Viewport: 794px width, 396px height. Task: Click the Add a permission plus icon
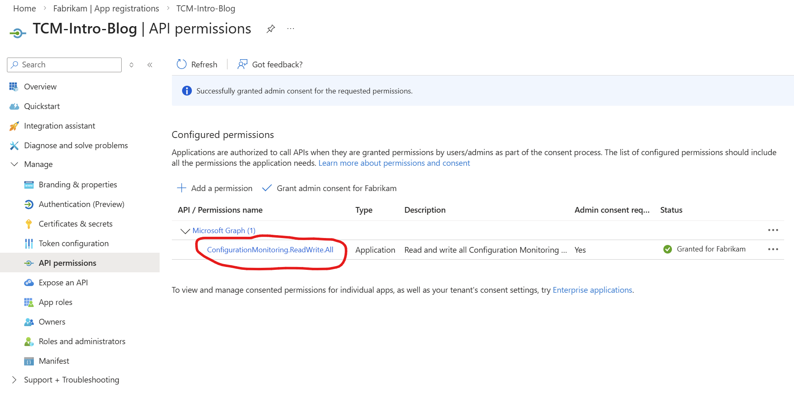coord(181,188)
